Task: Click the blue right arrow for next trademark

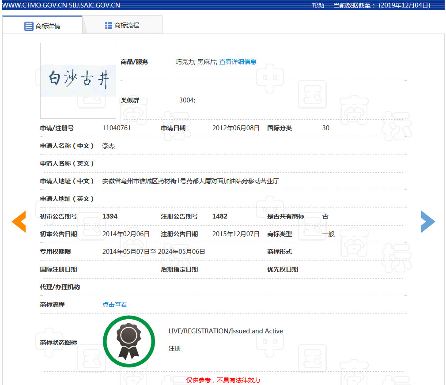Action: [428, 222]
